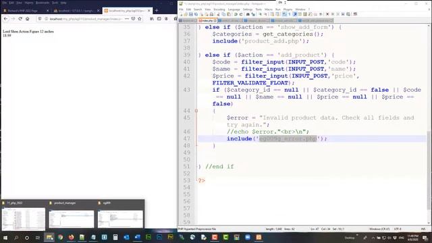
Task: Click the Notepad++ Open file icon
Action: (186, 14)
